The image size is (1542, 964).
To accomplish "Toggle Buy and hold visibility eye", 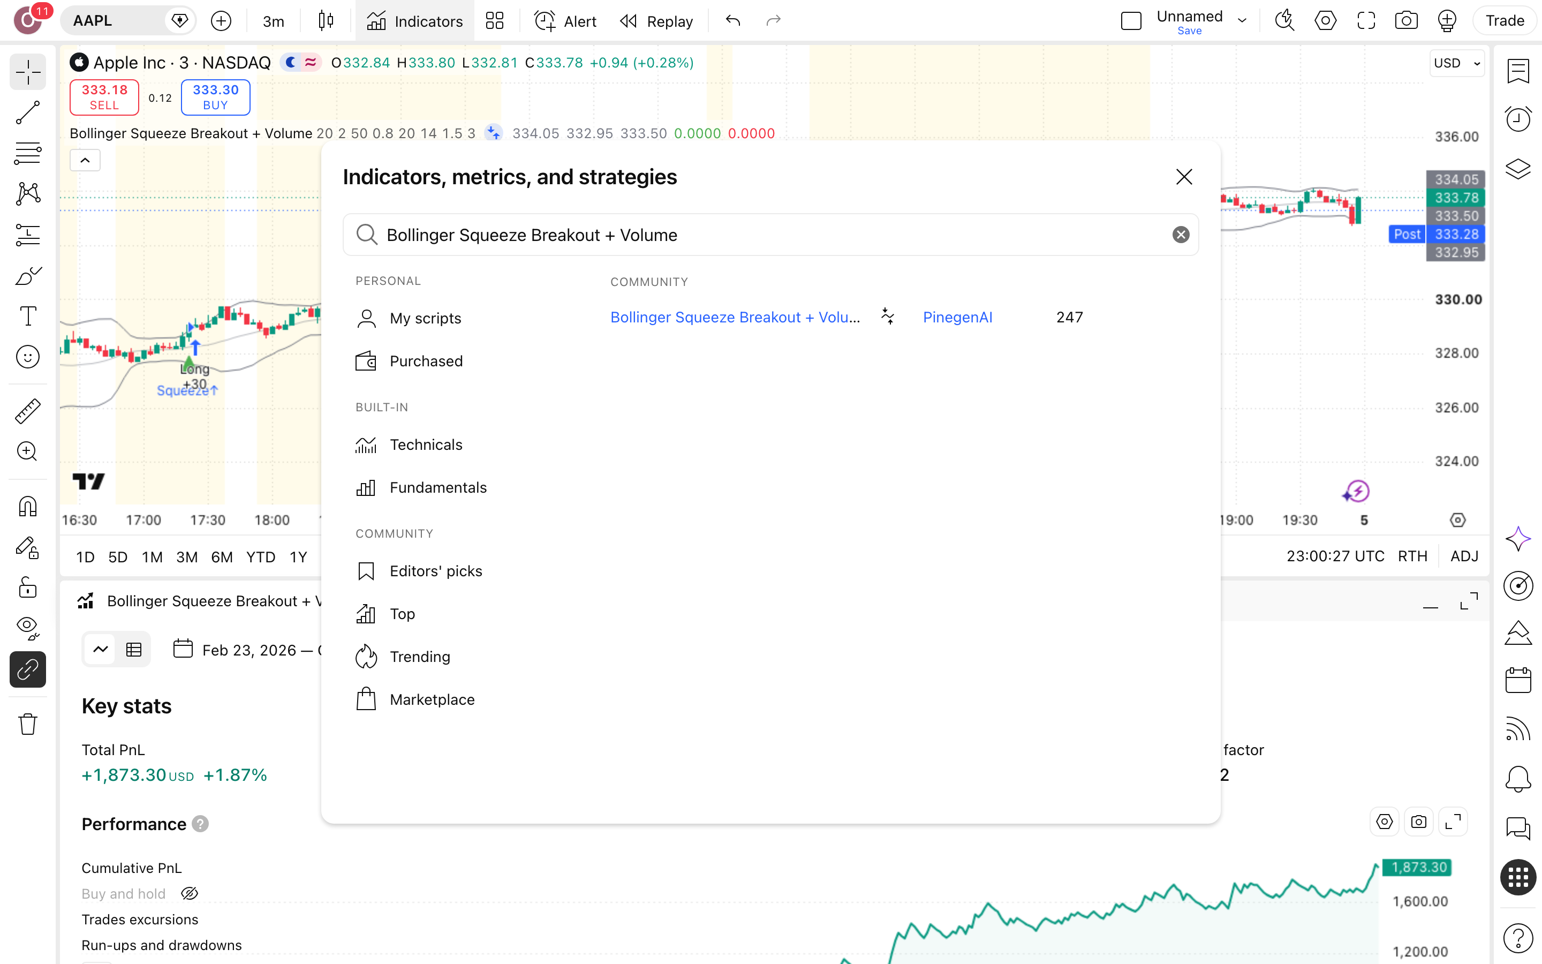I will (189, 893).
